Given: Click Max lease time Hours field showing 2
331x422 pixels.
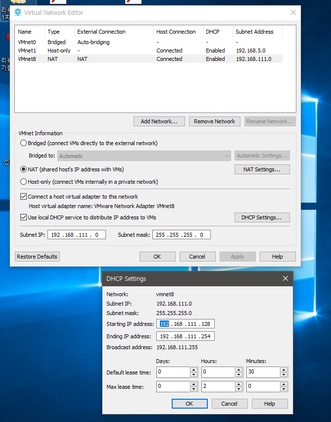Looking at the screenshot, I should tap(218, 386).
